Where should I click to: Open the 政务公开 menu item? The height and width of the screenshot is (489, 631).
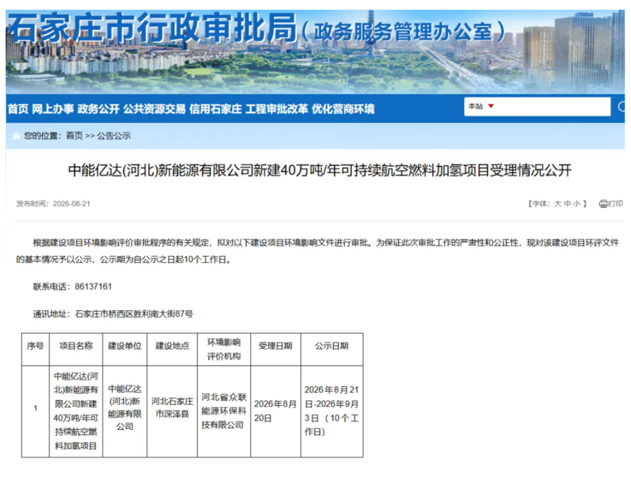coord(99,109)
